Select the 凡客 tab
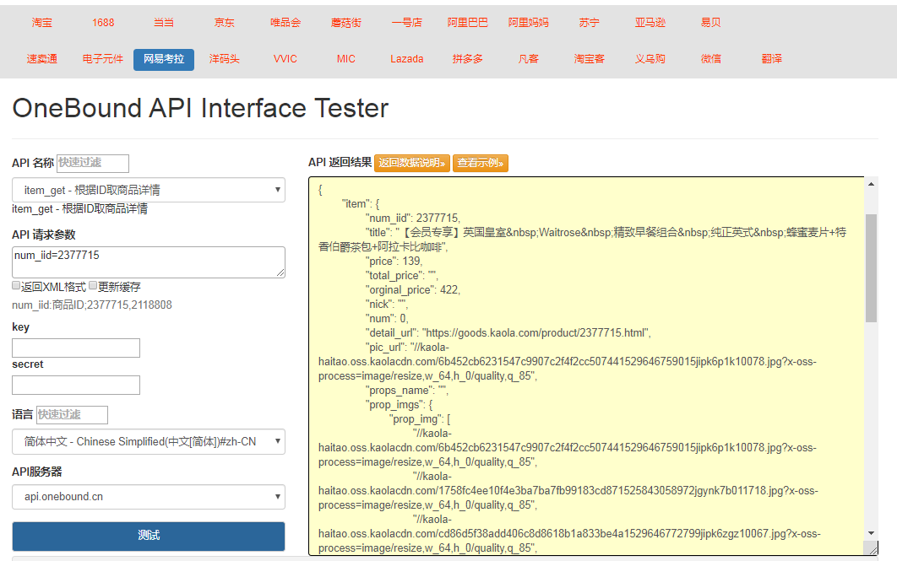 [x=529, y=59]
